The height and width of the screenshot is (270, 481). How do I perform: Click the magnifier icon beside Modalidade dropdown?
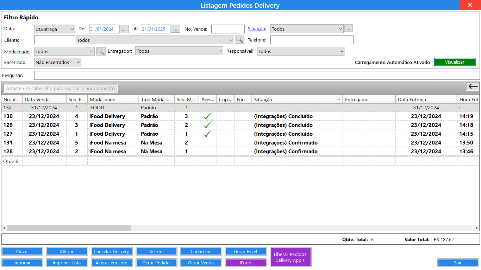(x=101, y=51)
